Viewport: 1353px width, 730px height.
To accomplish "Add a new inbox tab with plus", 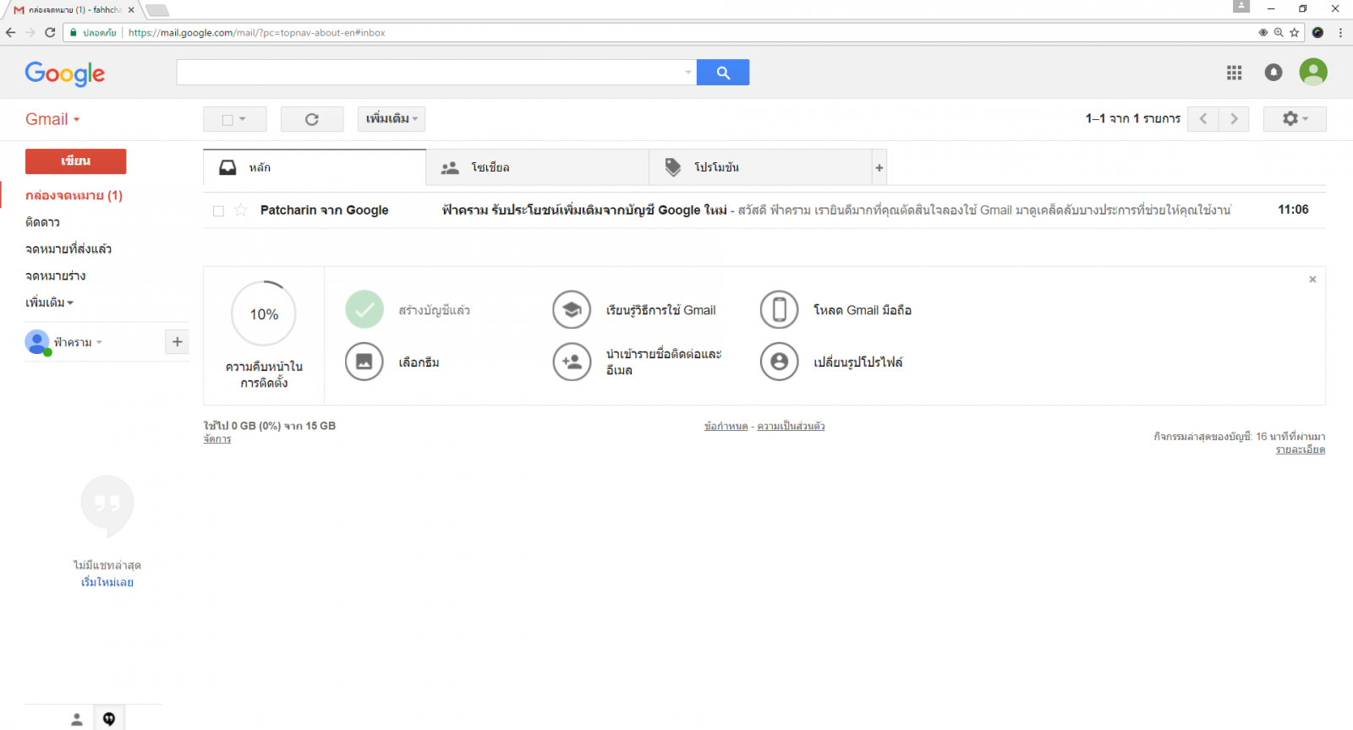I will tap(879, 167).
